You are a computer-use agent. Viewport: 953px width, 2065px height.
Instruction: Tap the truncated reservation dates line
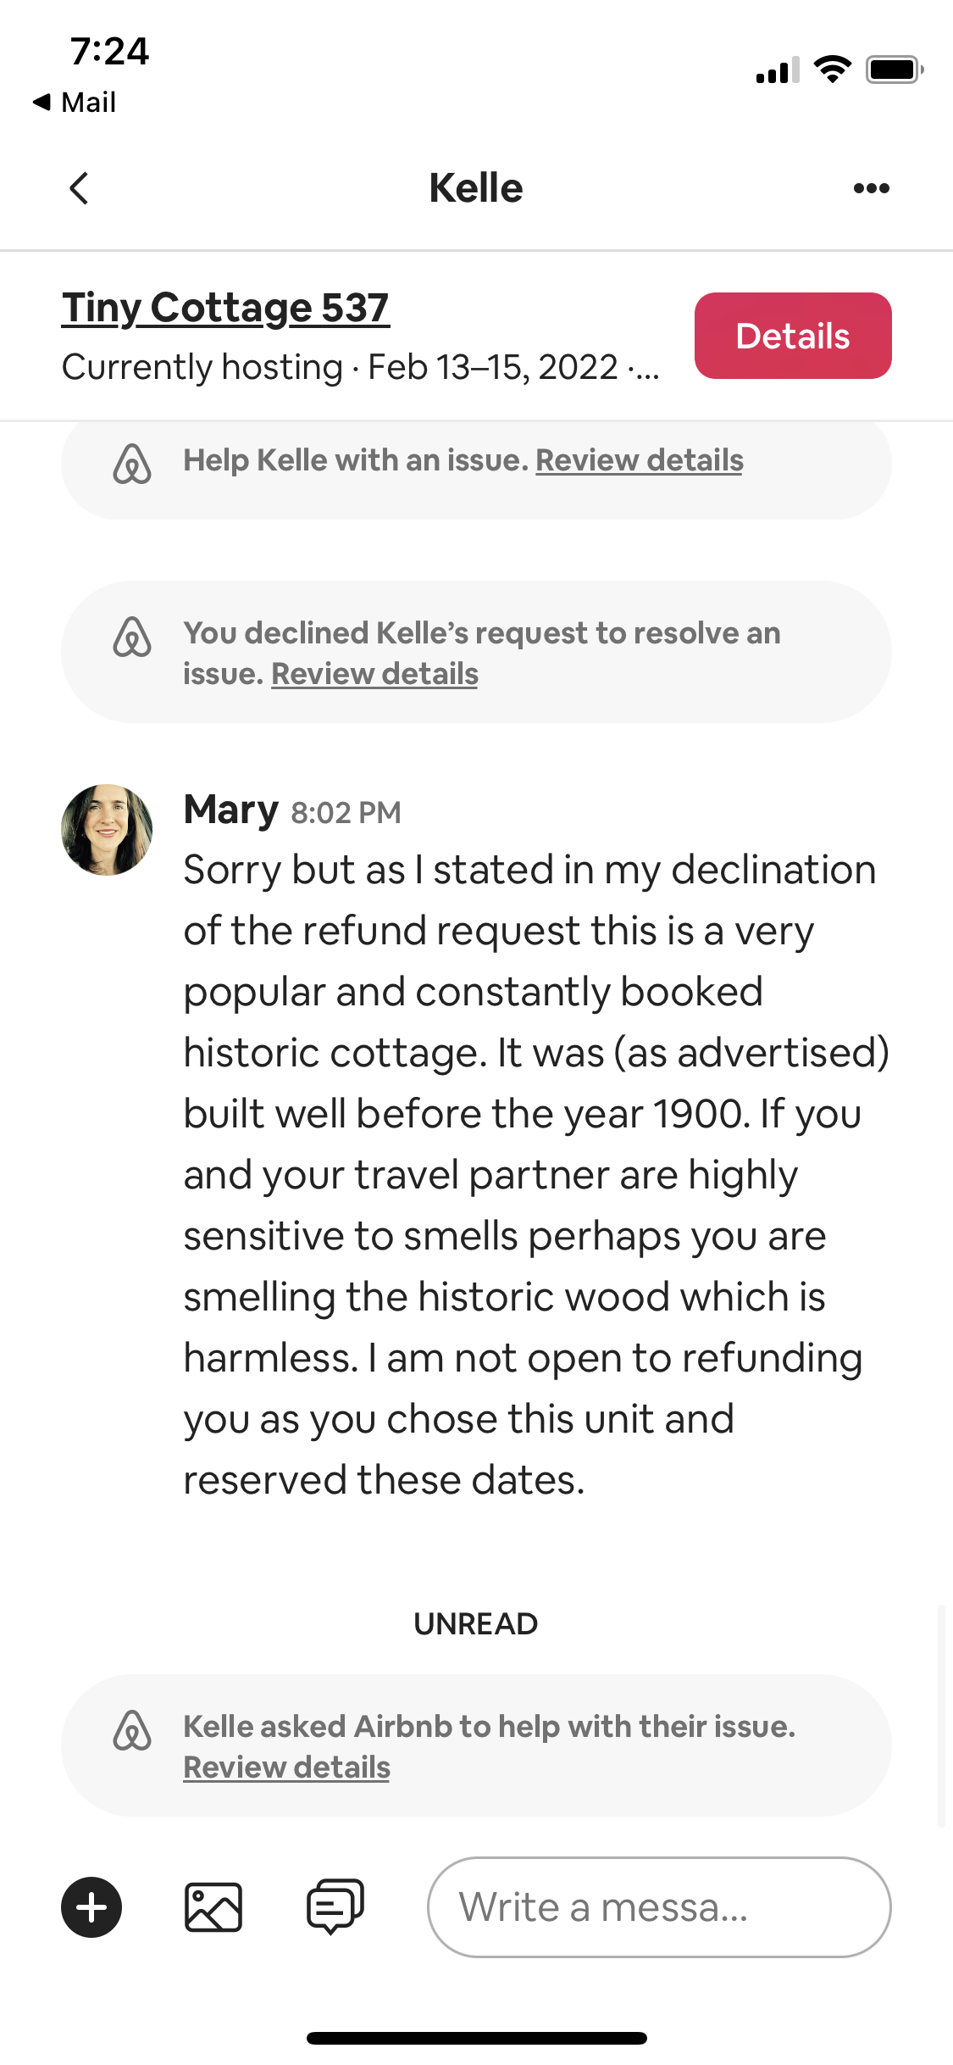(360, 367)
